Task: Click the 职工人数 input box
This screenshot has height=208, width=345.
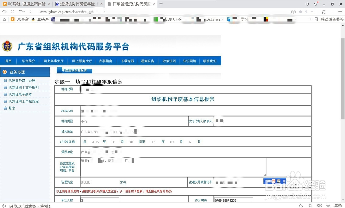Action: coord(100,200)
